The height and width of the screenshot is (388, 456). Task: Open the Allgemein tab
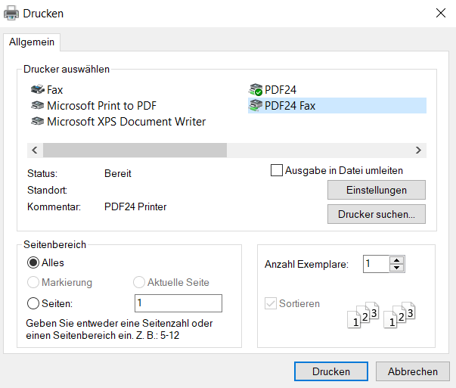[x=31, y=42]
